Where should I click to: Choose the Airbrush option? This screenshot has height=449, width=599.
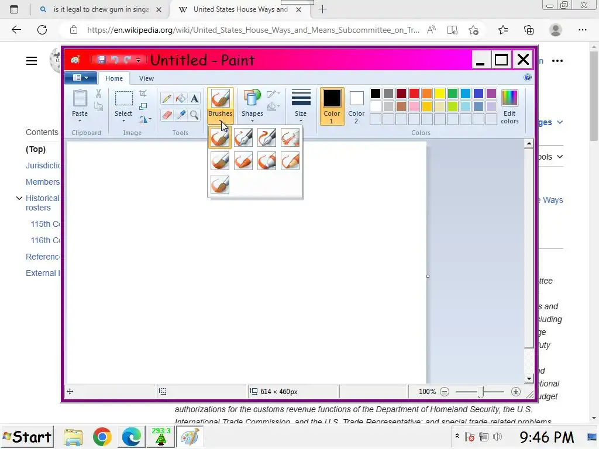(x=290, y=137)
